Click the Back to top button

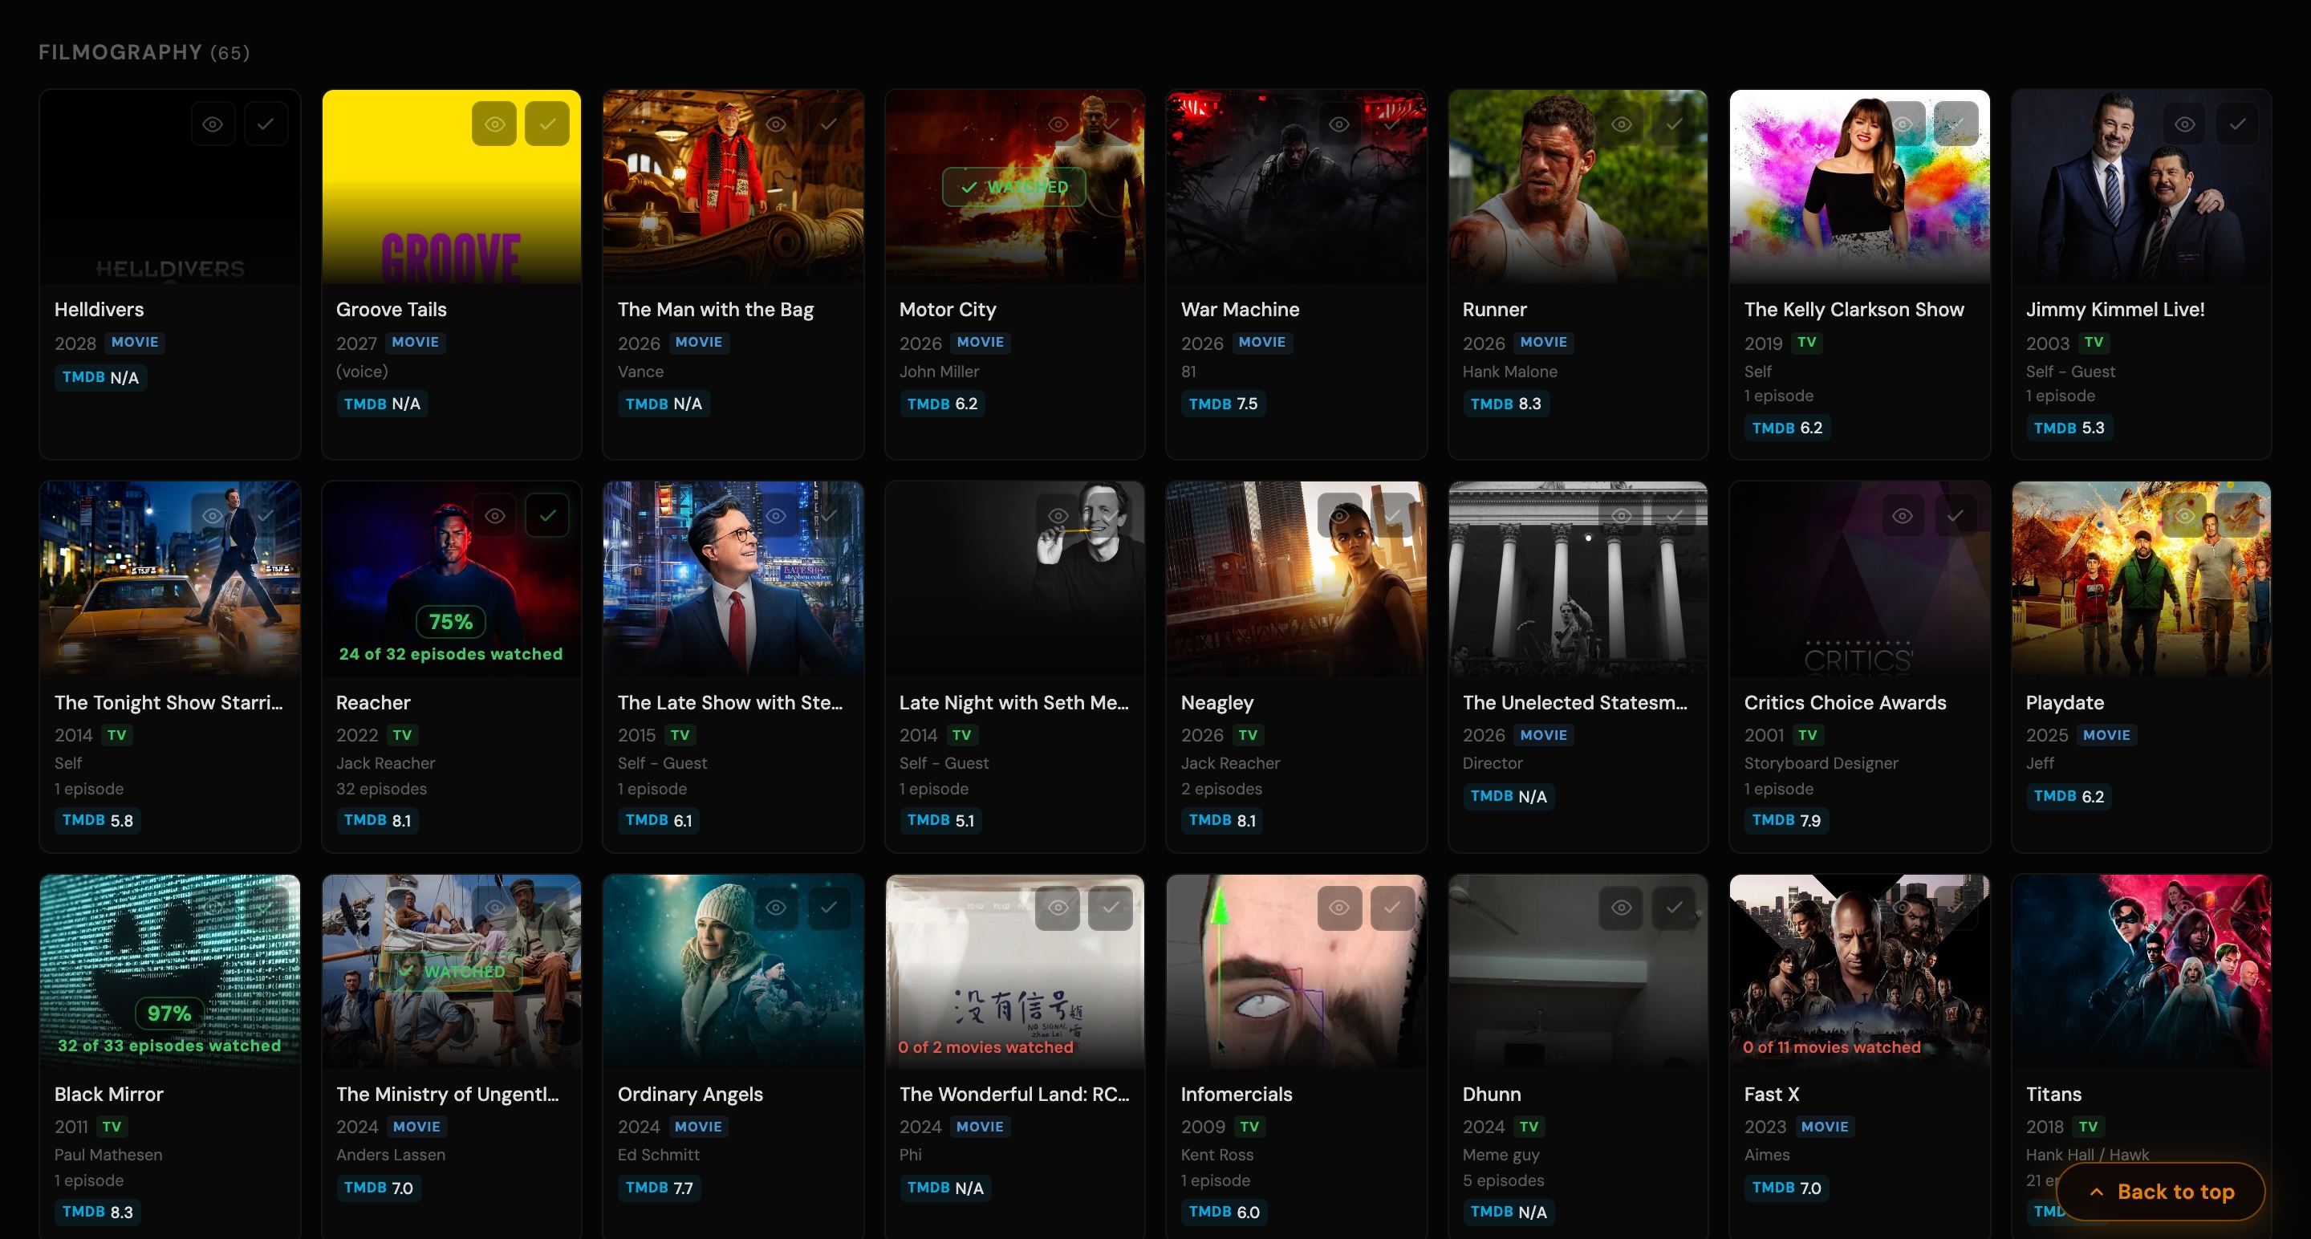[x=2161, y=1192]
